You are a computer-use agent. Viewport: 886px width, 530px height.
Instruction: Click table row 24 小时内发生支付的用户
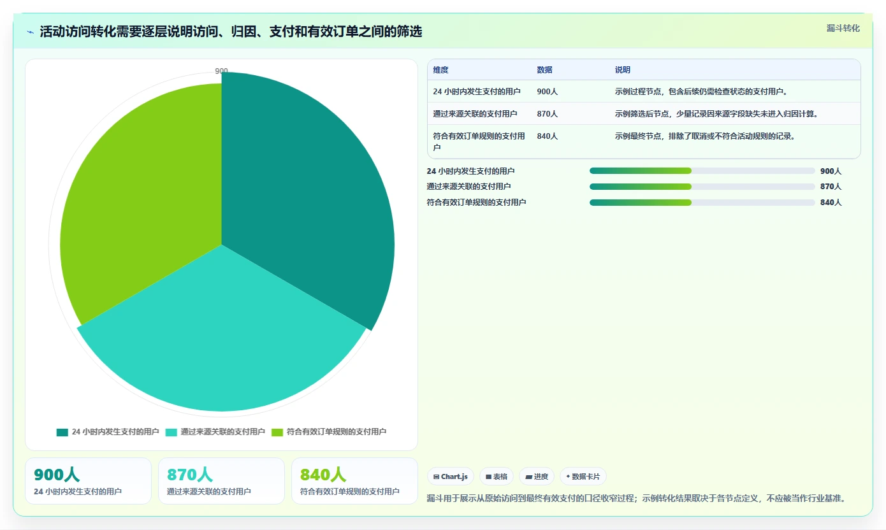coord(644,92)
